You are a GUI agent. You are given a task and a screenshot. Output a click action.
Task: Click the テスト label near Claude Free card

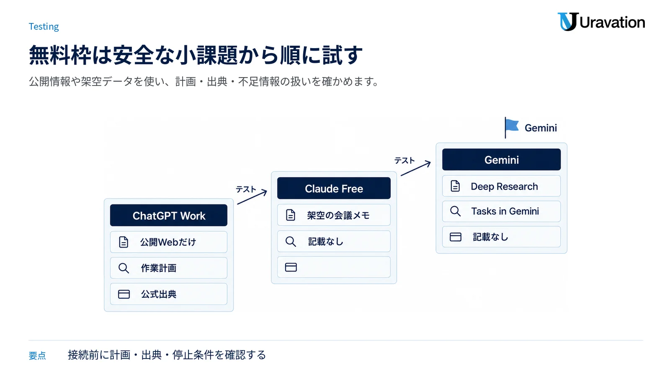246,189
